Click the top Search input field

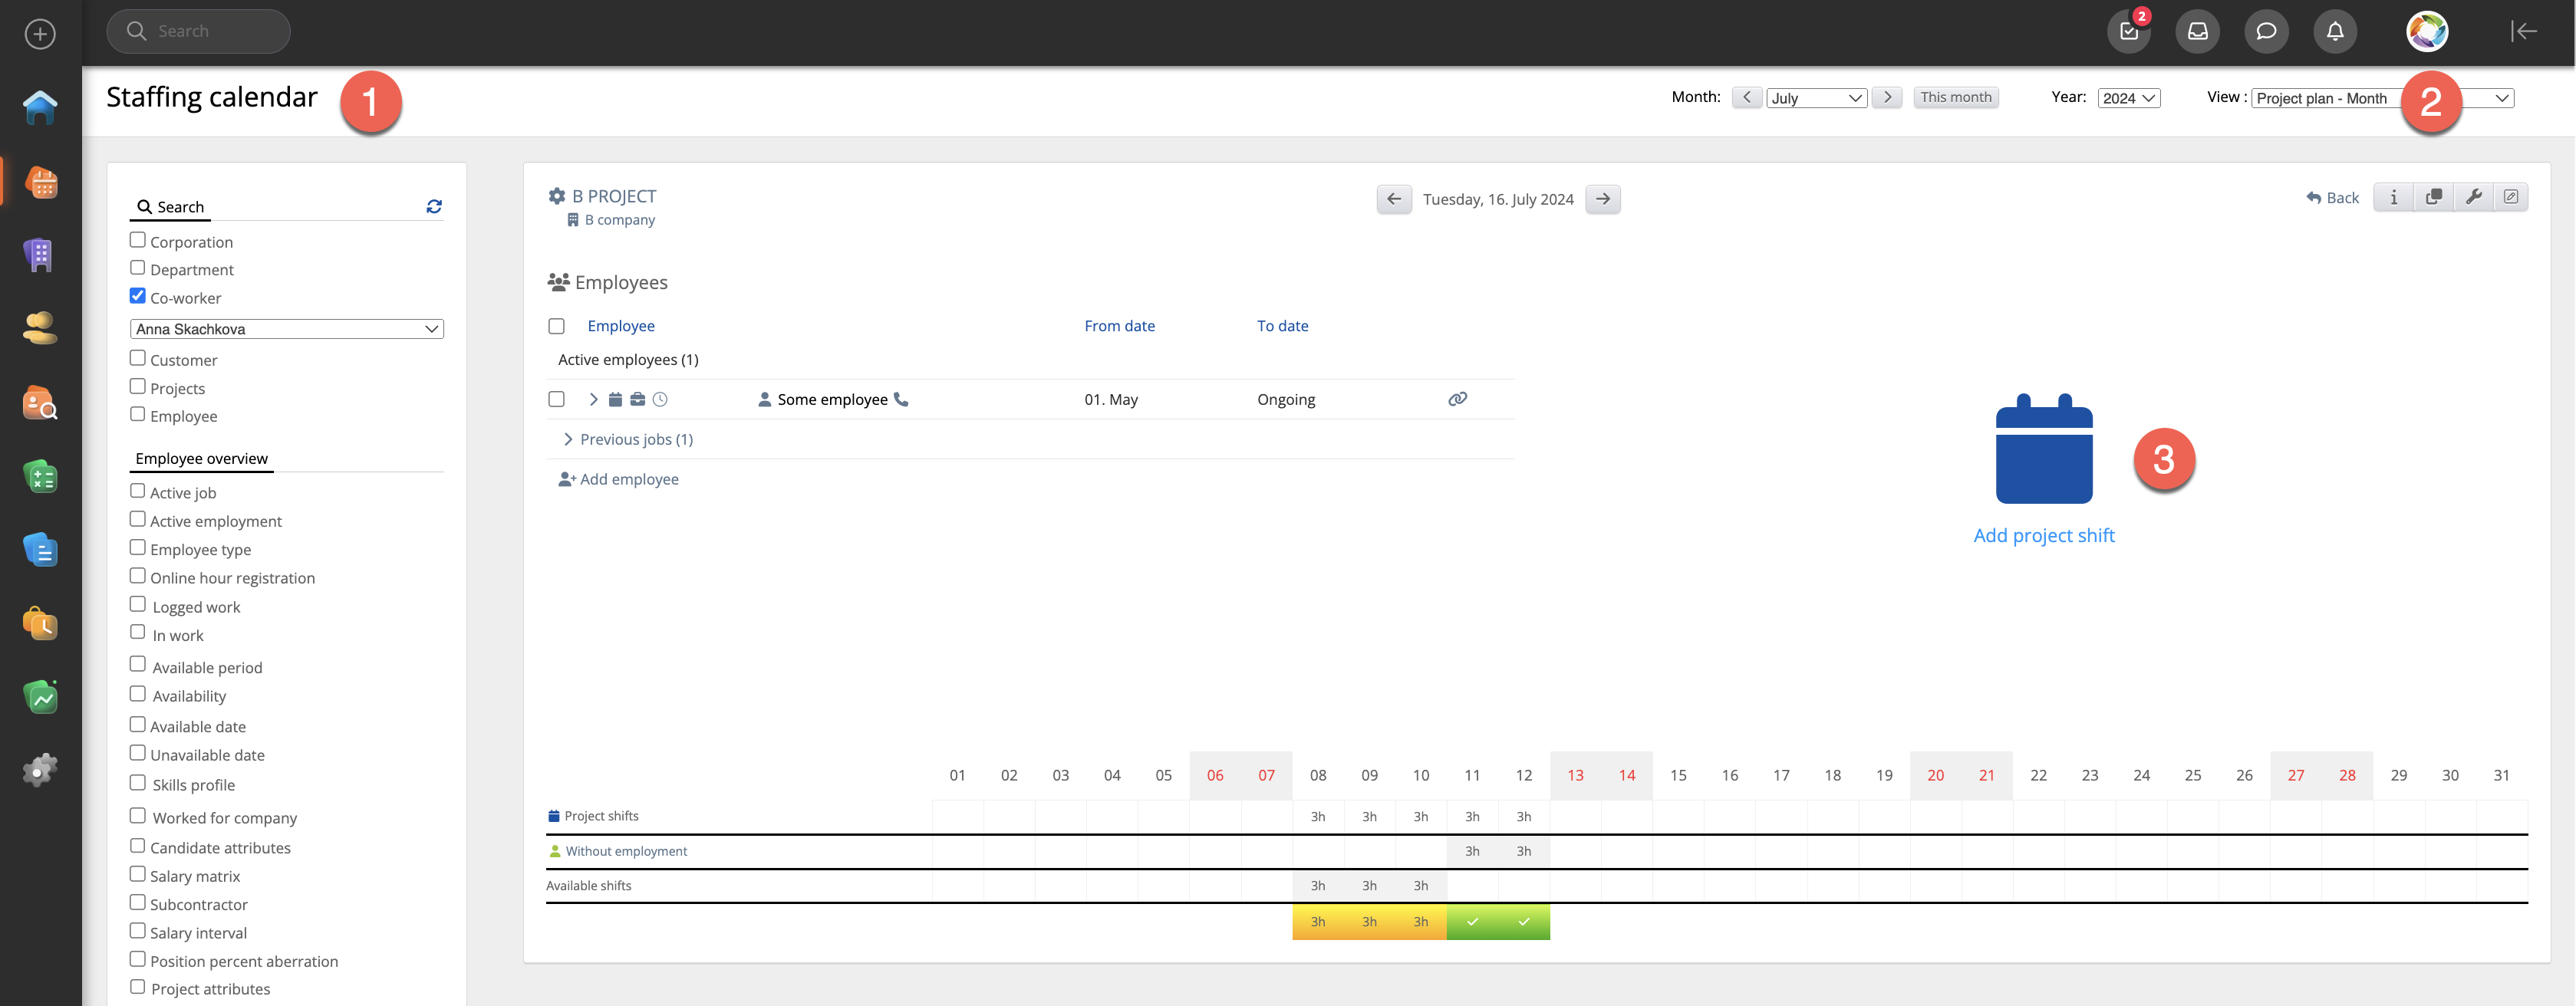click(x=199, y=31)
